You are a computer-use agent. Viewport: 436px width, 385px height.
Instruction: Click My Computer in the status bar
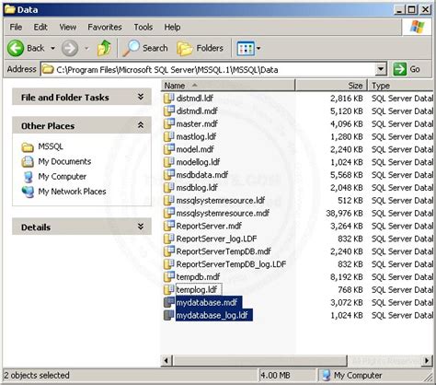coord(352,375)
